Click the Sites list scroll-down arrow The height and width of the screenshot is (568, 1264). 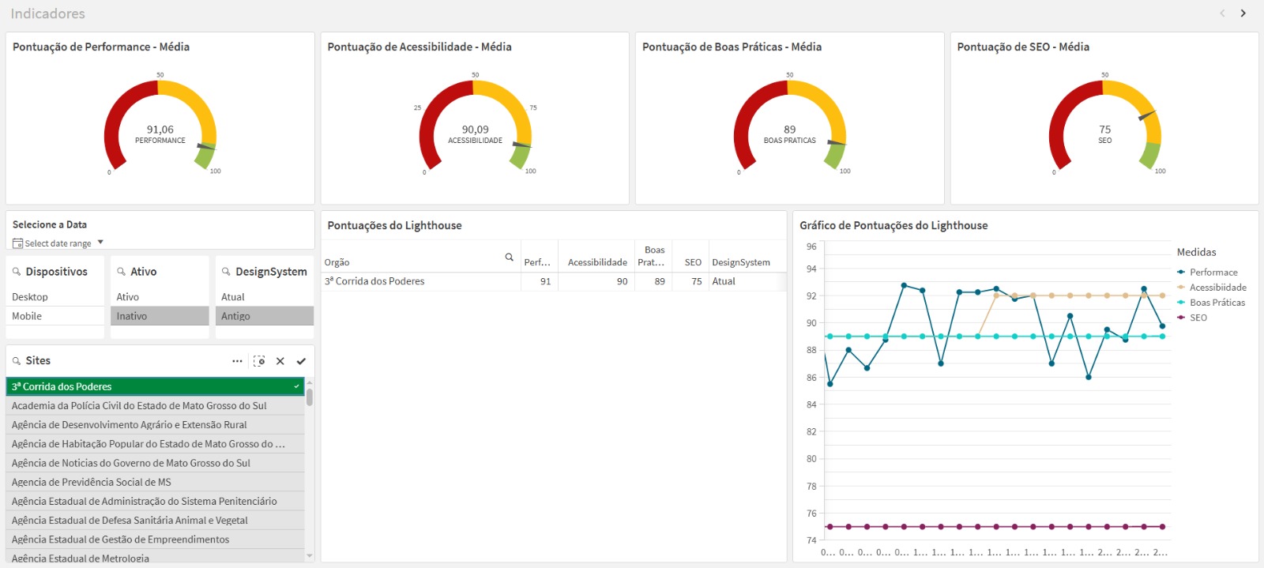point(309,556)
